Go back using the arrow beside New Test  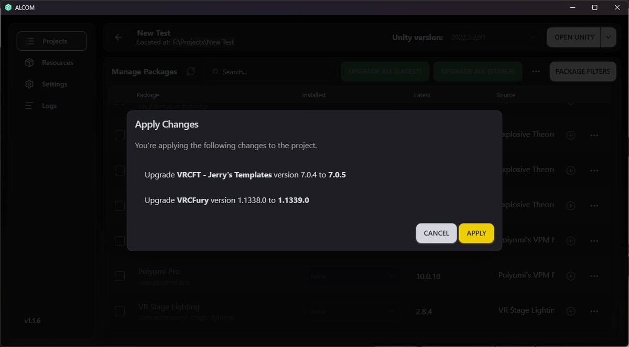tap(118, 37)
